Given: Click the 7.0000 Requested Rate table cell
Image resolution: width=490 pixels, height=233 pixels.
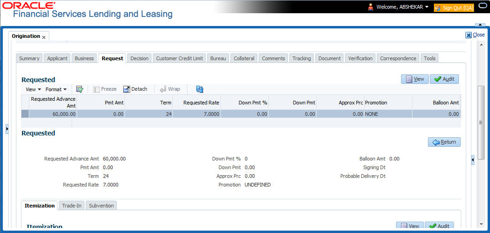Looking at the screenshot, I should (x=197, y=114).
